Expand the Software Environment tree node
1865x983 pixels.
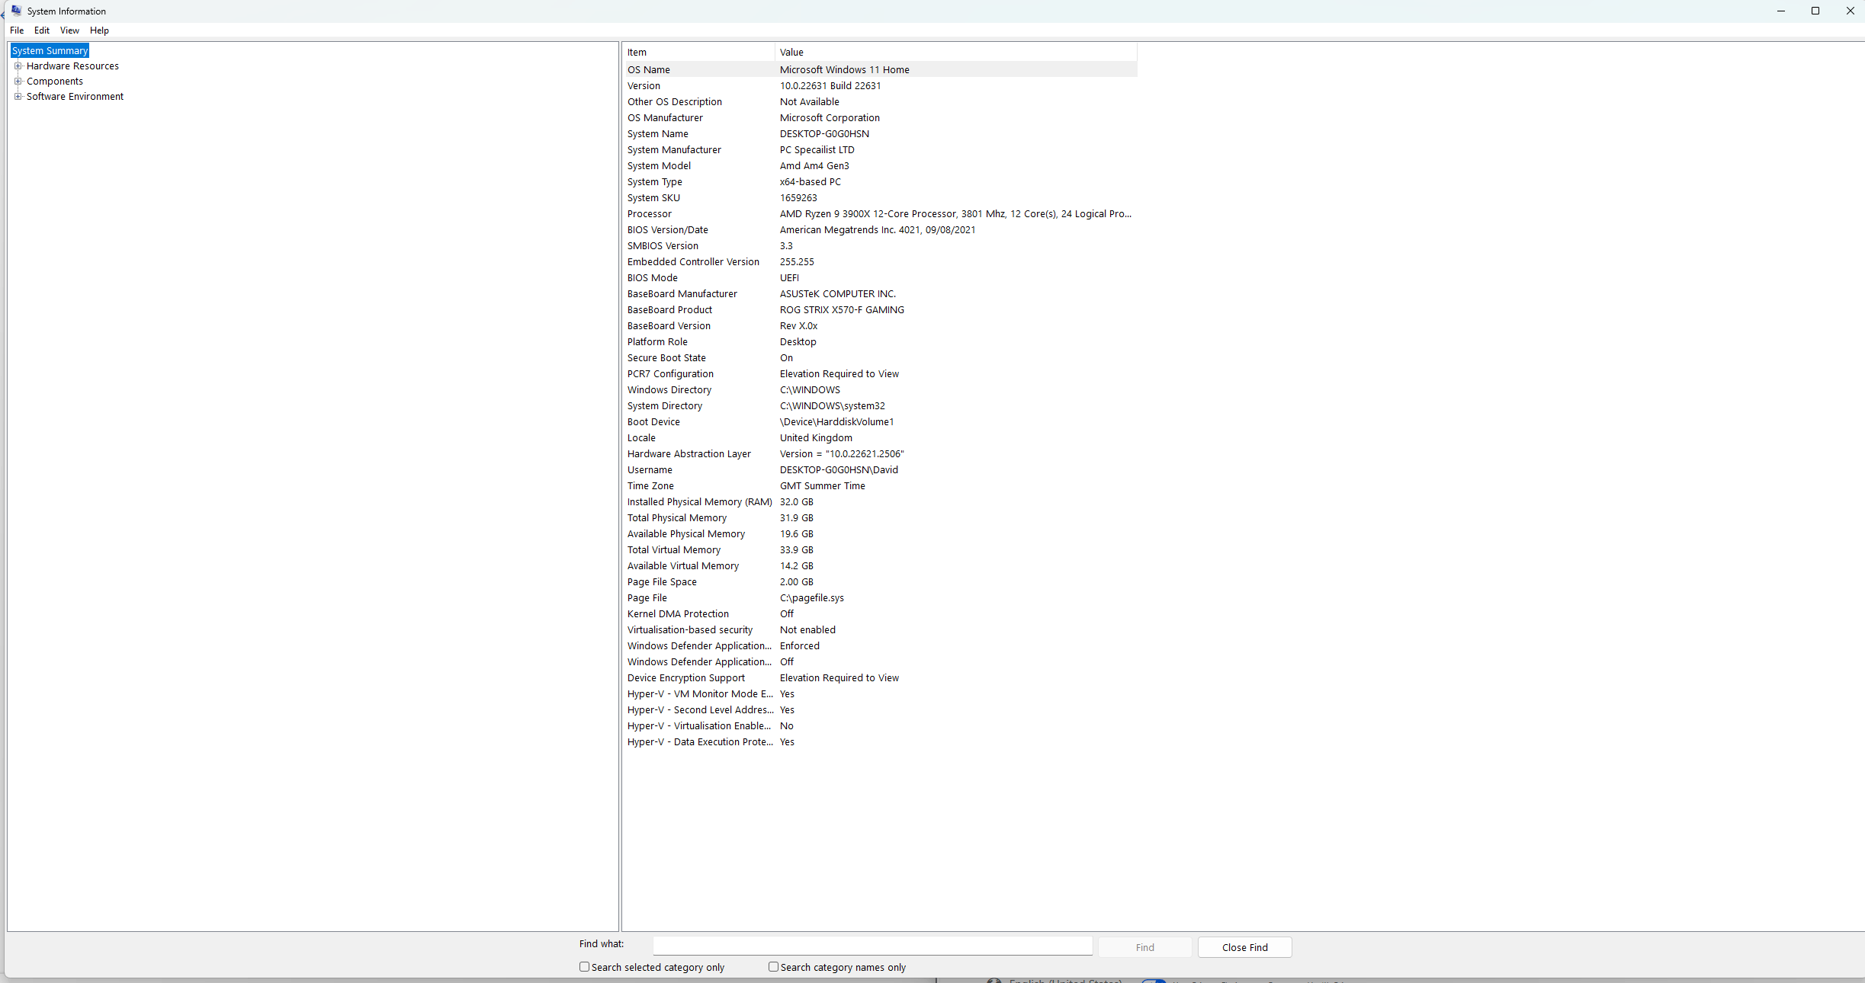18,96
